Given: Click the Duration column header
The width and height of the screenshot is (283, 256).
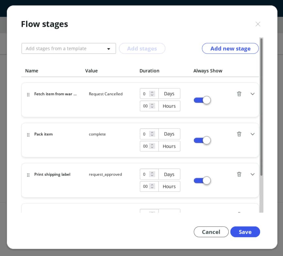Looking at the screenshot, I should click(149, 71).
